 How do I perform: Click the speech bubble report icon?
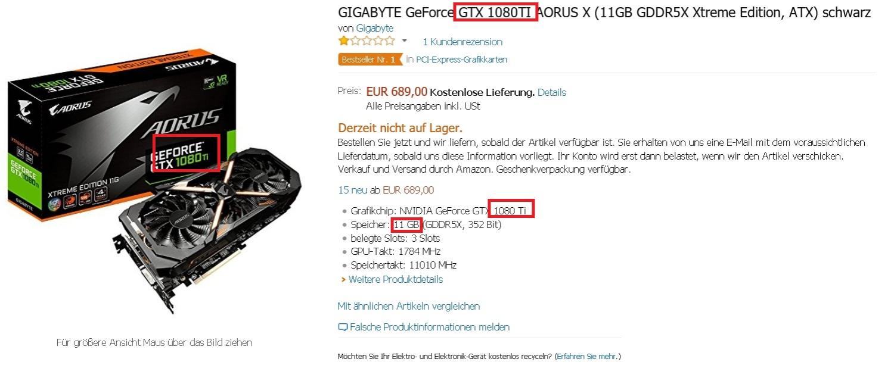343,327
